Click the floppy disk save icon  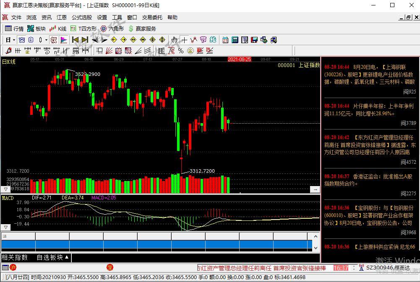click(254, 40)
